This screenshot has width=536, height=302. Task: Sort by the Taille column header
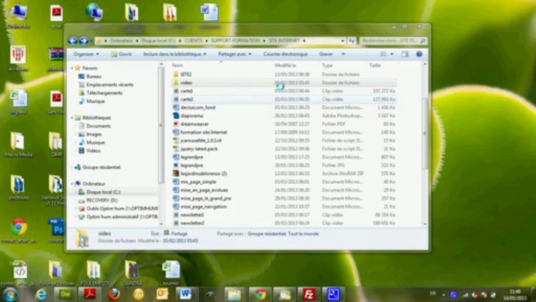375,65
